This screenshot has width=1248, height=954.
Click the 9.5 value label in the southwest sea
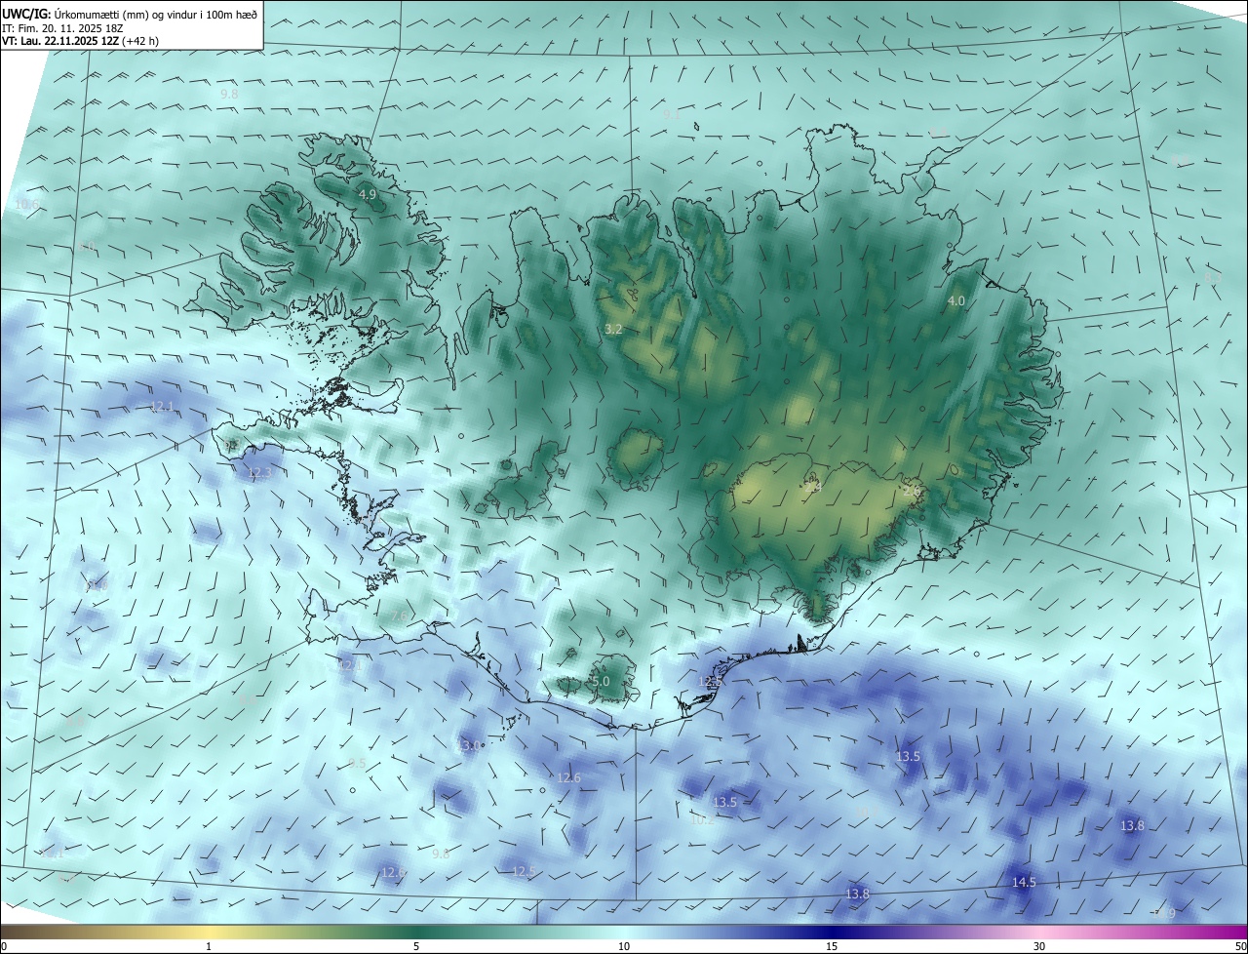coord(357,763)
